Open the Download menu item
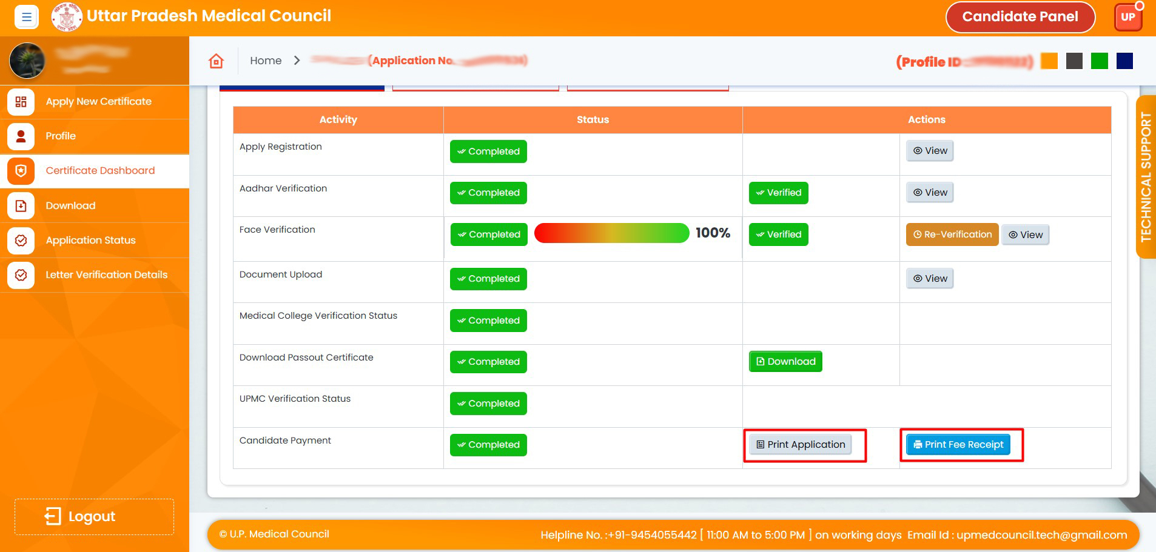The width and height of the screenshot is (1156, 552). 95,206
